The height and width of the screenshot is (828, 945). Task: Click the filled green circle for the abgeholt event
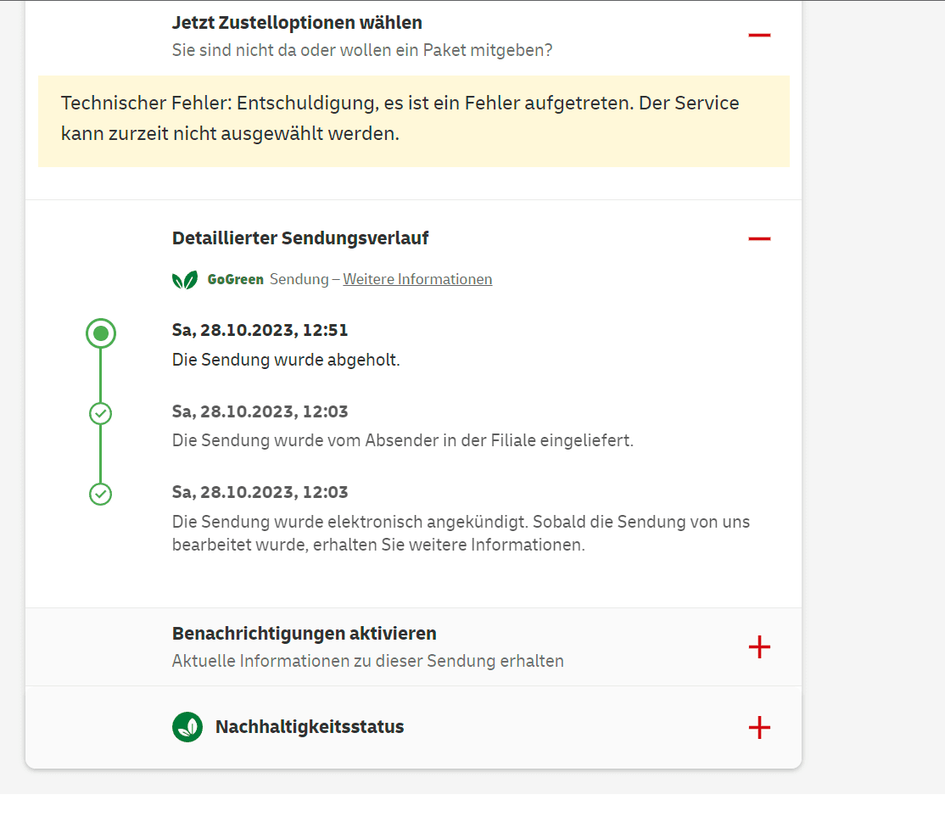point(101,333)
